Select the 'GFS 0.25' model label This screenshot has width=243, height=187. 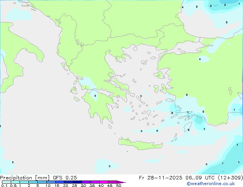pyautogui.click(x=65, y=178)
